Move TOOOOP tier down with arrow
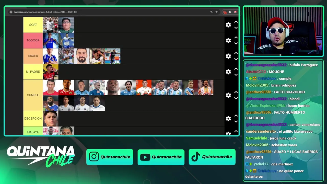 click(x=236, y=43)
